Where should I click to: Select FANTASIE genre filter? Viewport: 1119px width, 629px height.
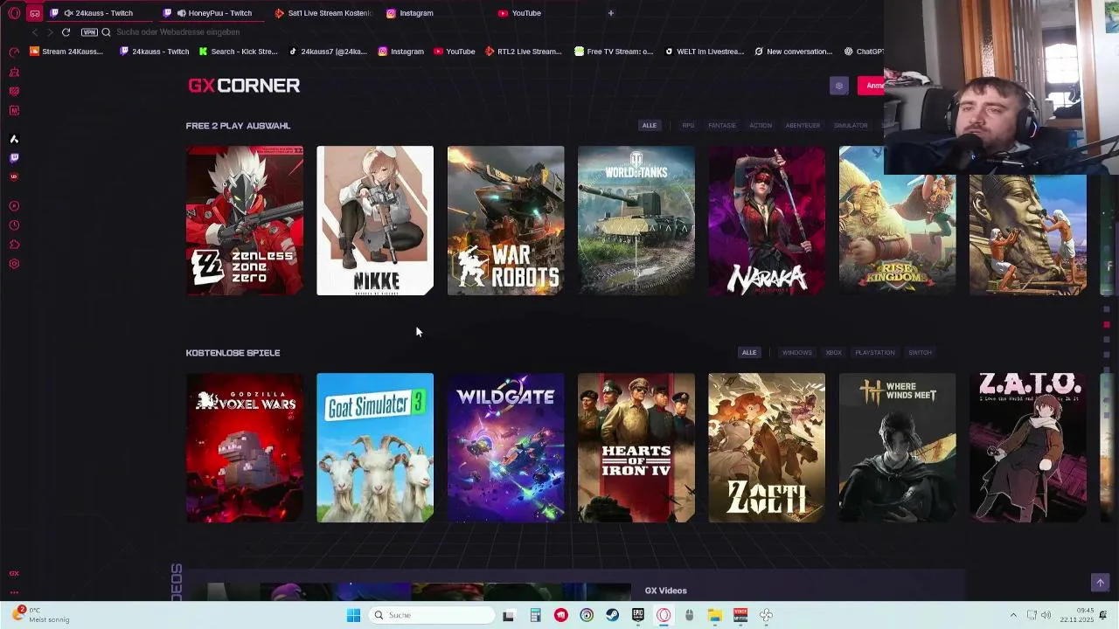(x=722, y=126)
